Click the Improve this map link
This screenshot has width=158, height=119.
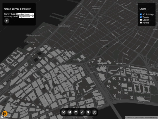[152, 118]
